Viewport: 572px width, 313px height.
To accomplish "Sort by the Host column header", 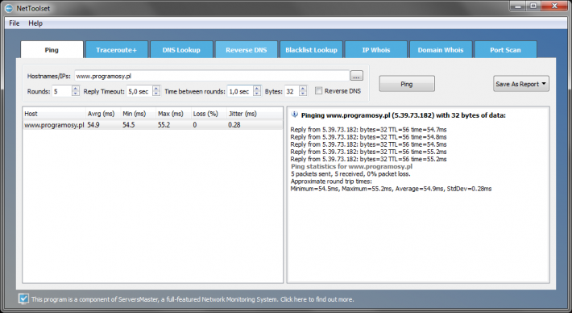I will [54, 114].
